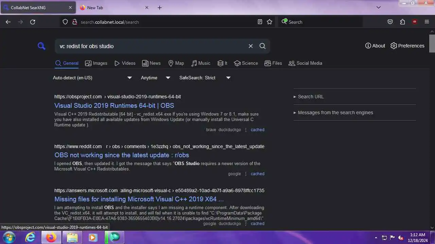
Task: Open the list all tabs chevron
Action: point(379,7)
